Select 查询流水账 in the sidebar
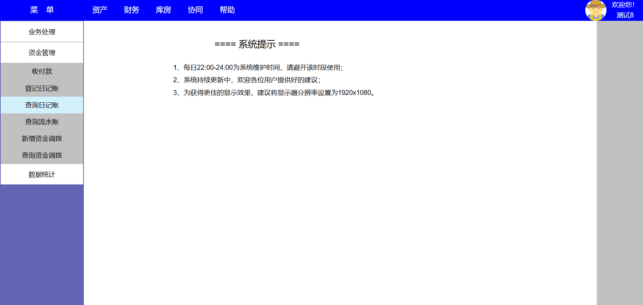643x305 pixels. click(42, 122)
